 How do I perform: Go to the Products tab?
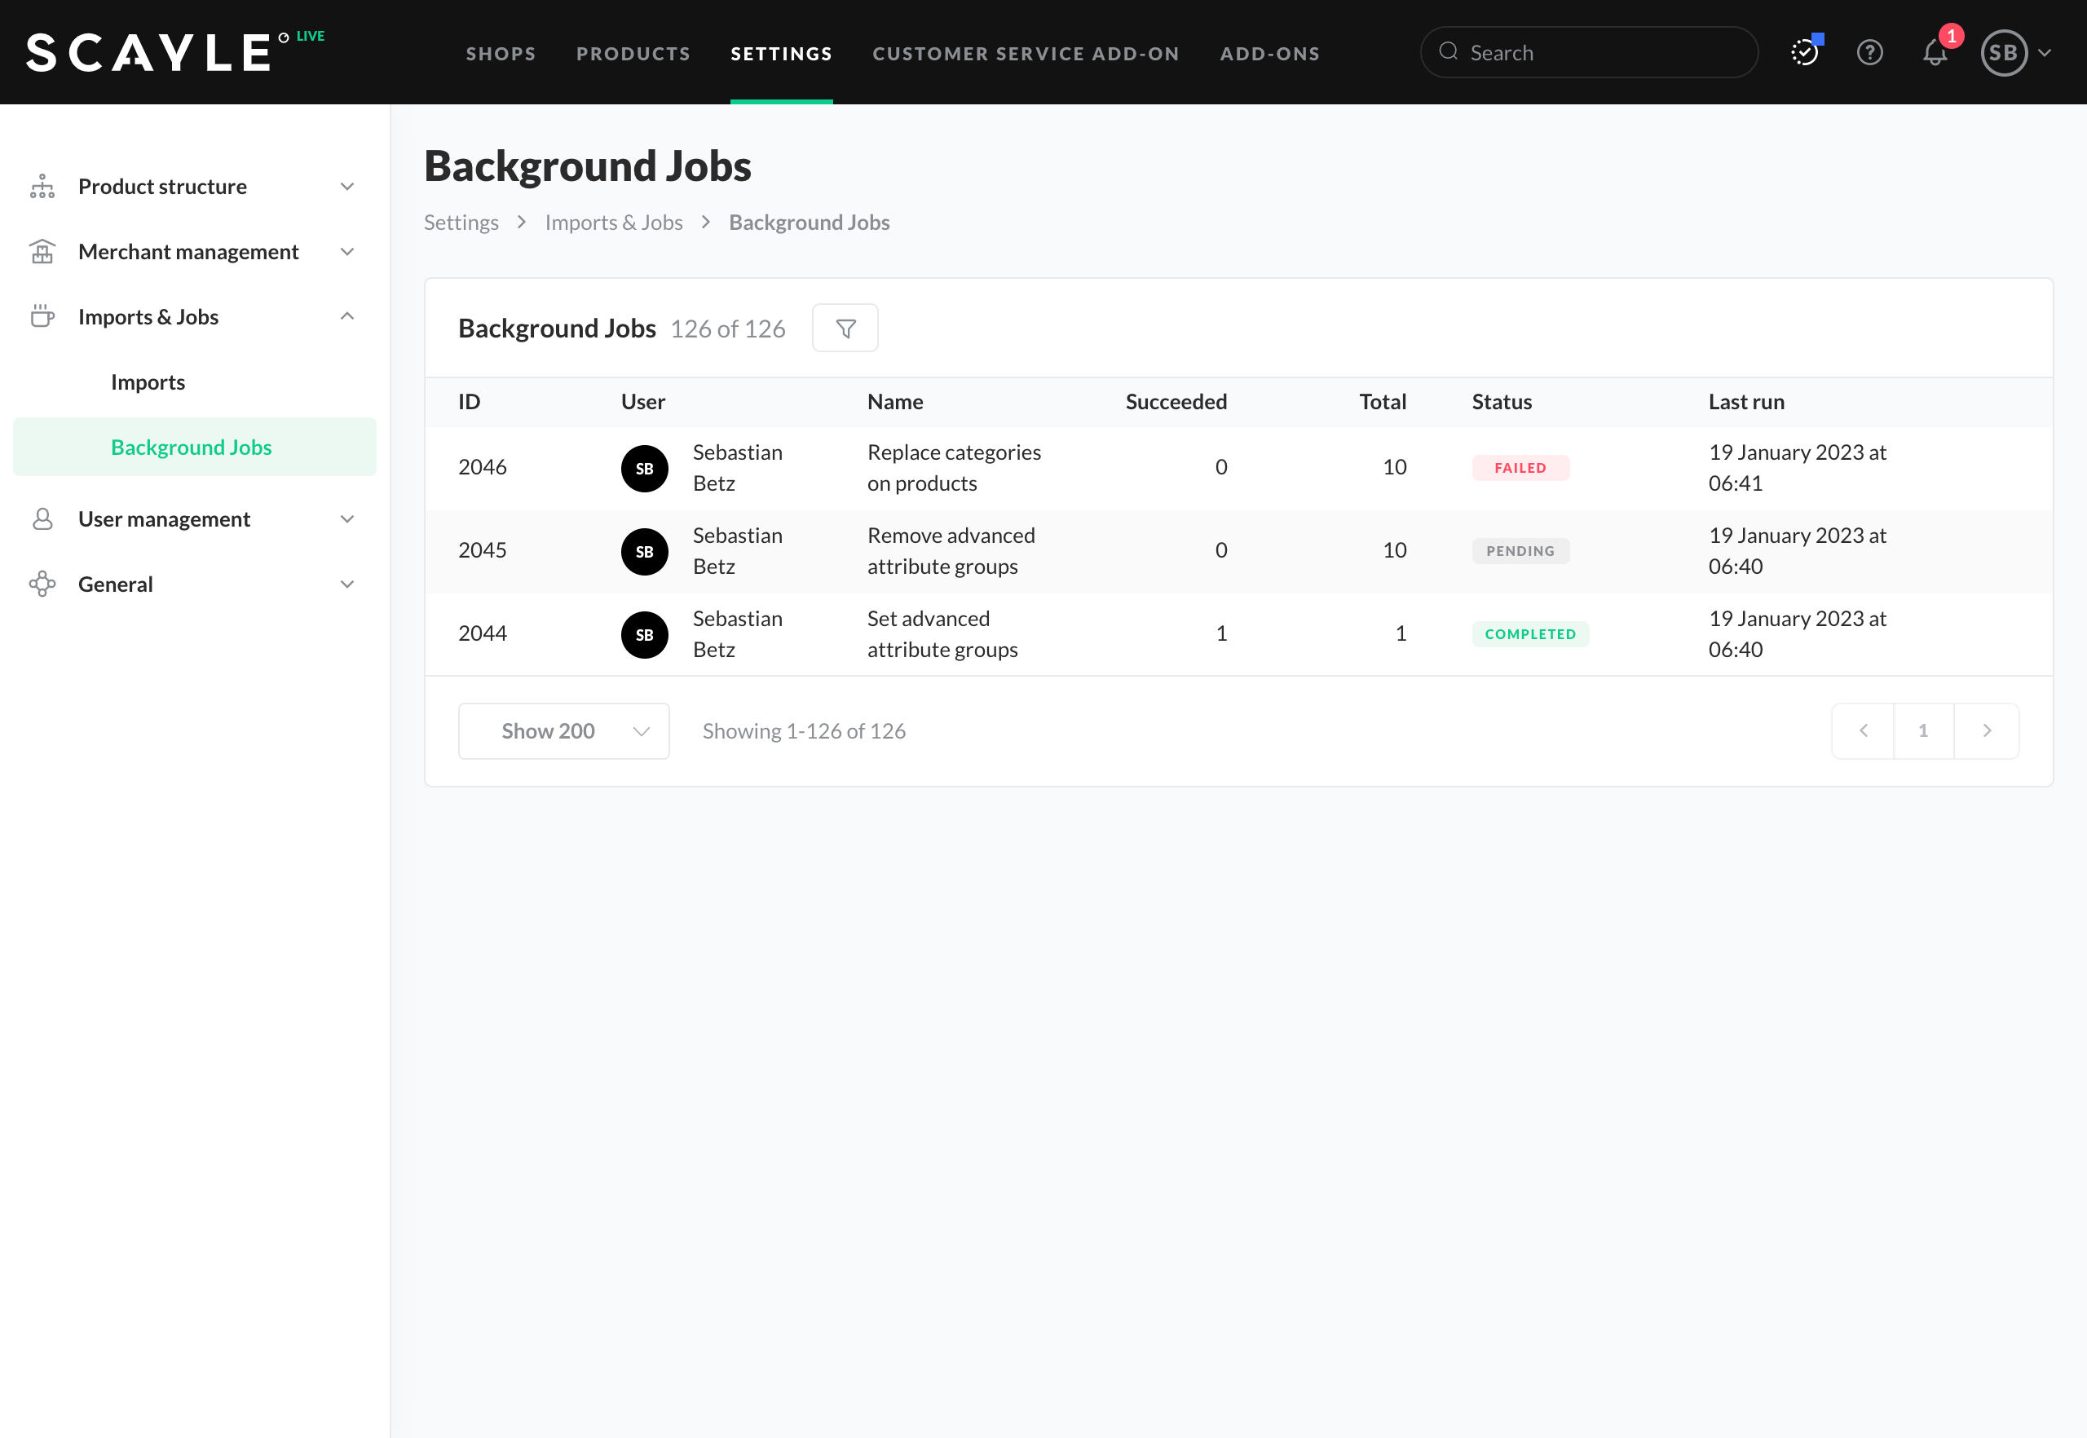(x=633, y=53)
